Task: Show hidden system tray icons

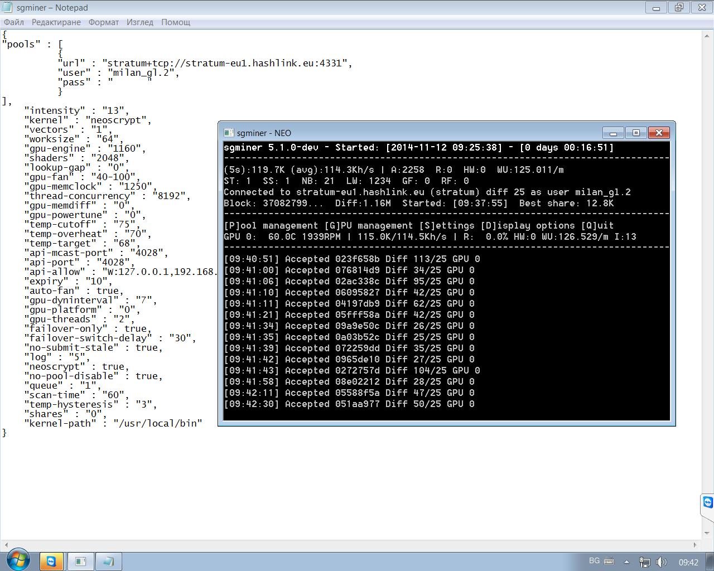Action: coord(626,562)
